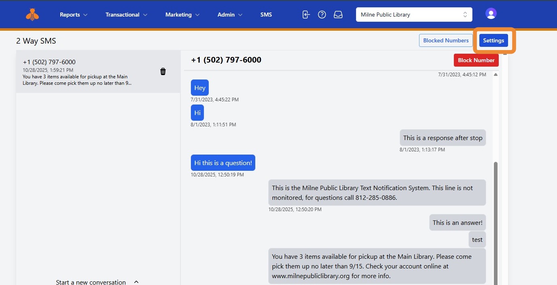Block this number with the red button
This screenshot has height=285, width=557.
(x=476, y=60)
